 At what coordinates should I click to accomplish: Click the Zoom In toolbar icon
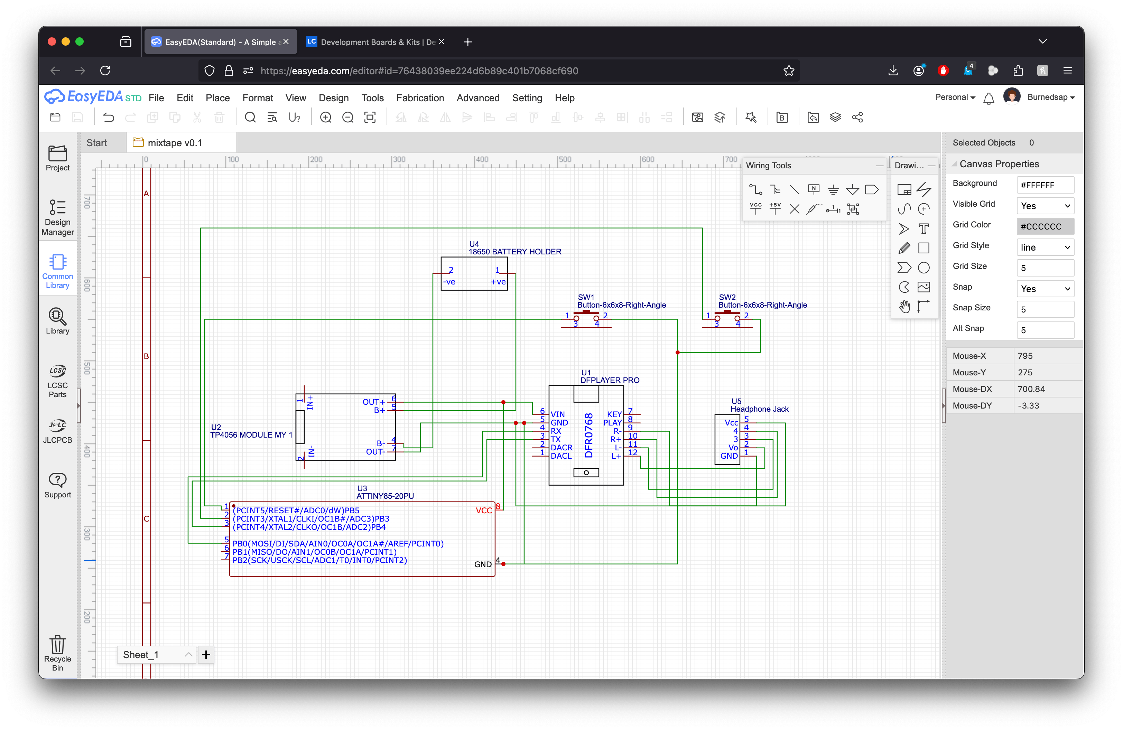pos(326,118)
